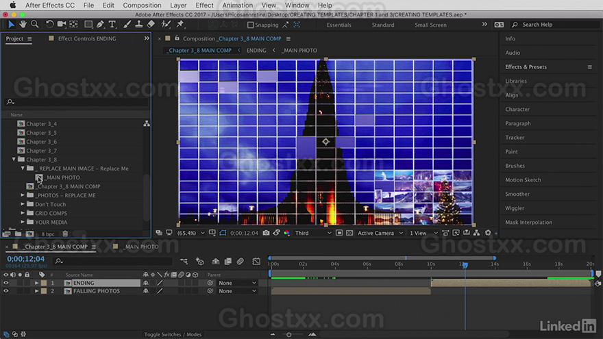Enable the Snapping checkbox

[250, 25]
